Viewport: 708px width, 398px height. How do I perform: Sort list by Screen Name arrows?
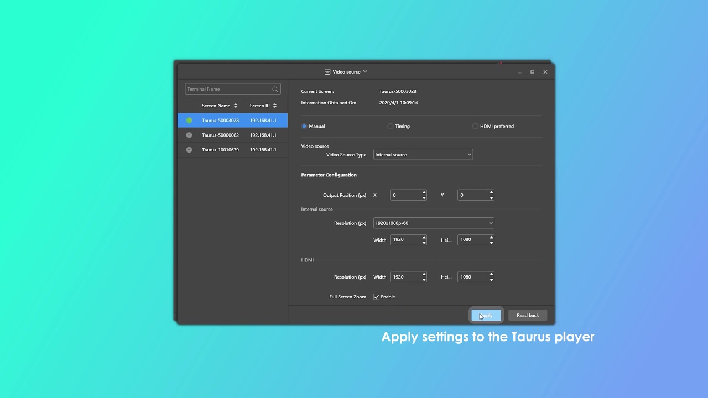[x=236, y=106]
